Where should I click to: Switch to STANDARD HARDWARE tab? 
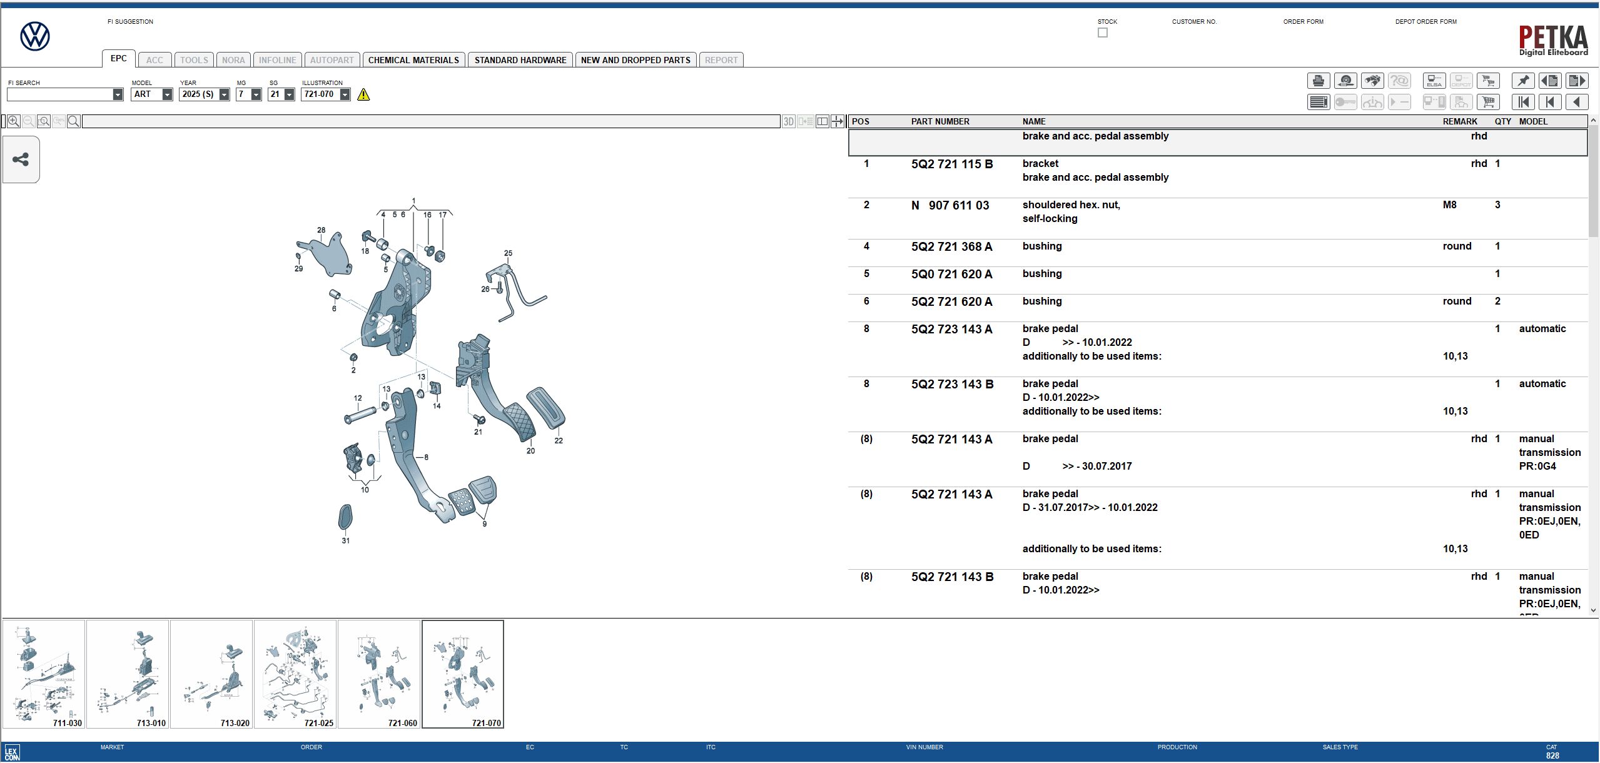(x=520, y=60)
